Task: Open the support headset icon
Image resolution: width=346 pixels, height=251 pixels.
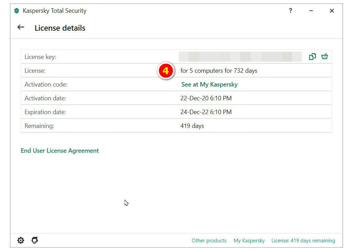Action: 34,240
